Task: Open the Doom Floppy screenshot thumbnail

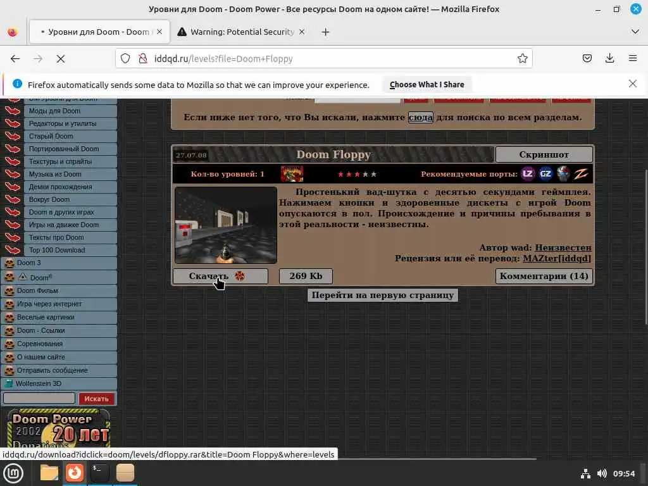Action: pyautogui.click(x=226, y=225)
